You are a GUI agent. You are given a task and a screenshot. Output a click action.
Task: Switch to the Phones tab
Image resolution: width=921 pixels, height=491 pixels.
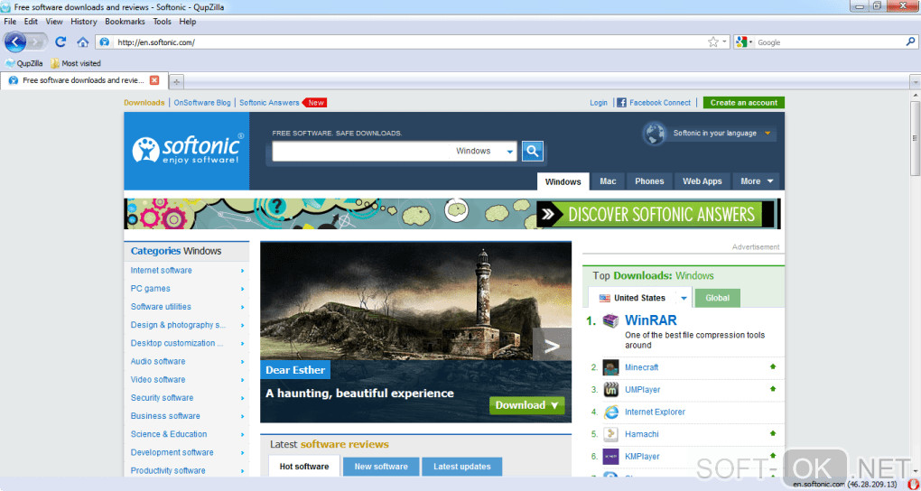pyautogui.click(x=649, y=181)
